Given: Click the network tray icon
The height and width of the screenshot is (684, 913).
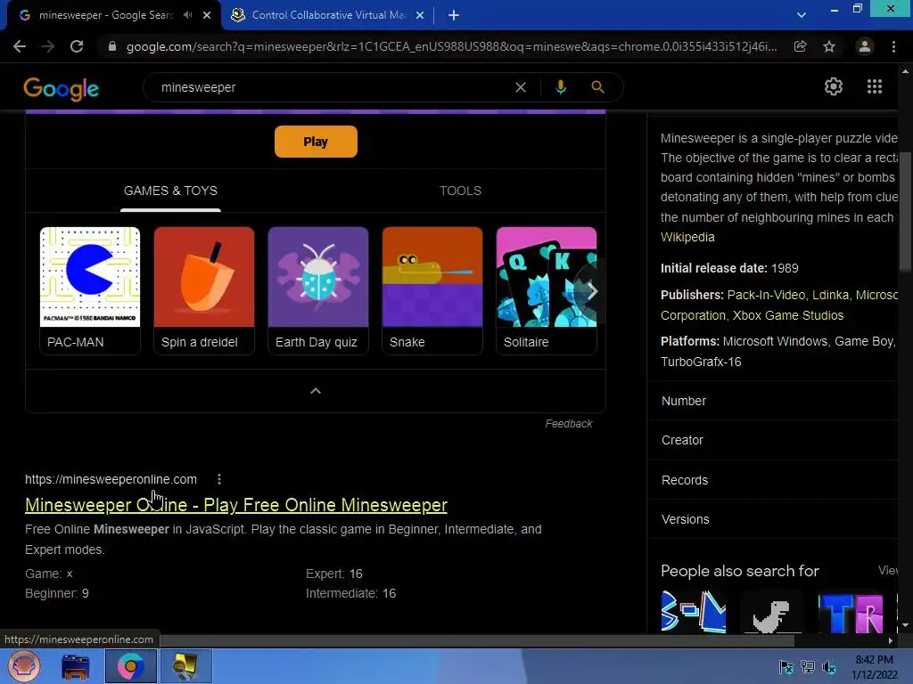Looking at the screenshot, I should point(808,667).
